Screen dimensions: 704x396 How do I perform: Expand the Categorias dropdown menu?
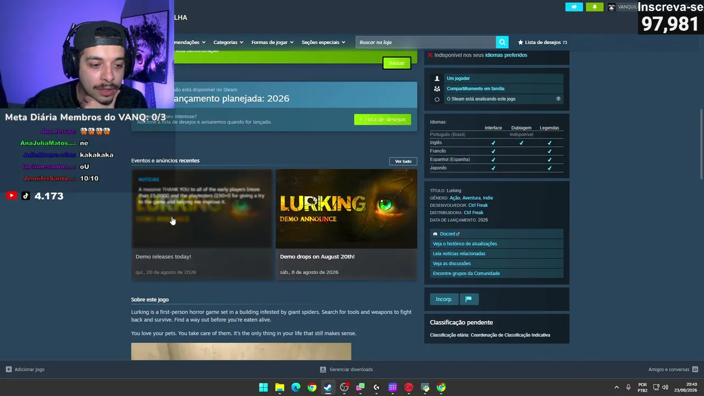(228, 42)
